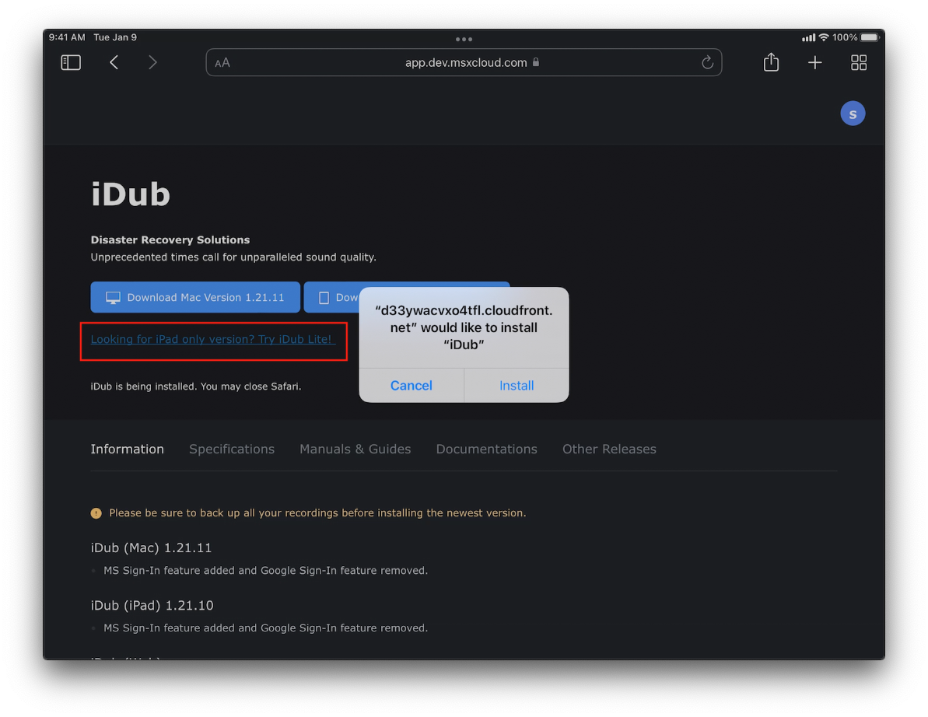Click "iDub is being installed" status text
The width and height of the screenshot is (928, 717).
pos(196,386)
